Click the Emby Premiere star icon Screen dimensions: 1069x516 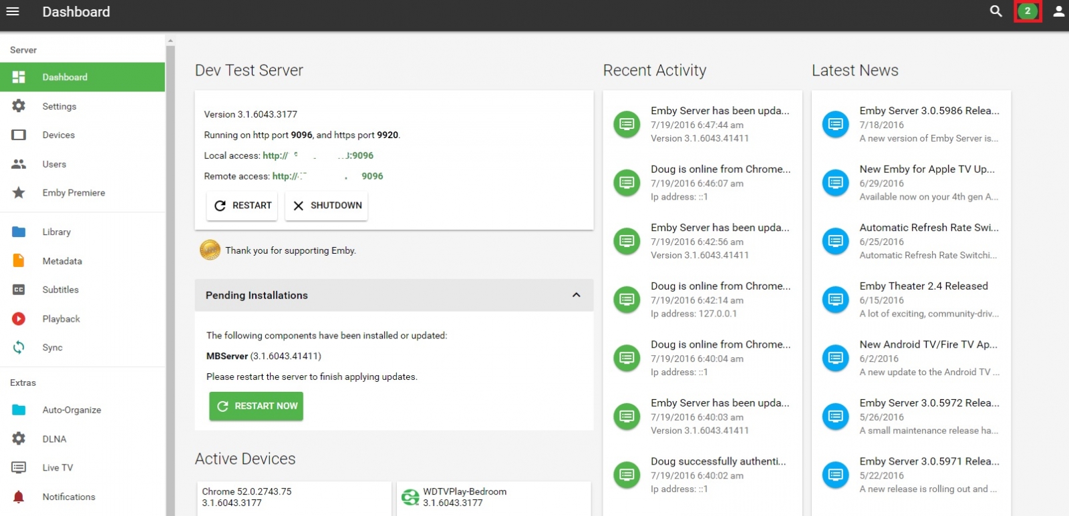19,193
